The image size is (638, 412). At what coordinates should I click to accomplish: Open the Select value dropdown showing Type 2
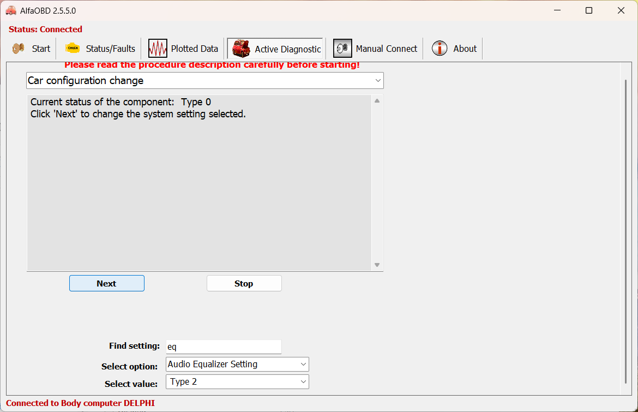tap(303, 382)
